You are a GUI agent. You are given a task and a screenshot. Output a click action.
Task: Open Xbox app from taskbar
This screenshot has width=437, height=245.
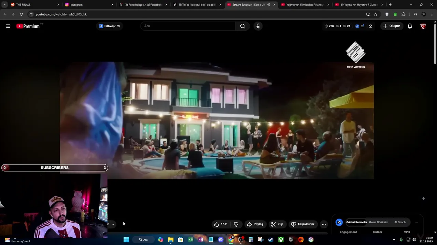[x=281, y=240]
